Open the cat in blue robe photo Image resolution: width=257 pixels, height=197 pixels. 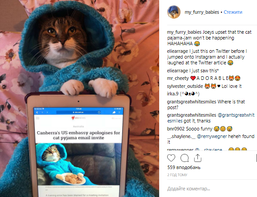(x=80, y=98)
